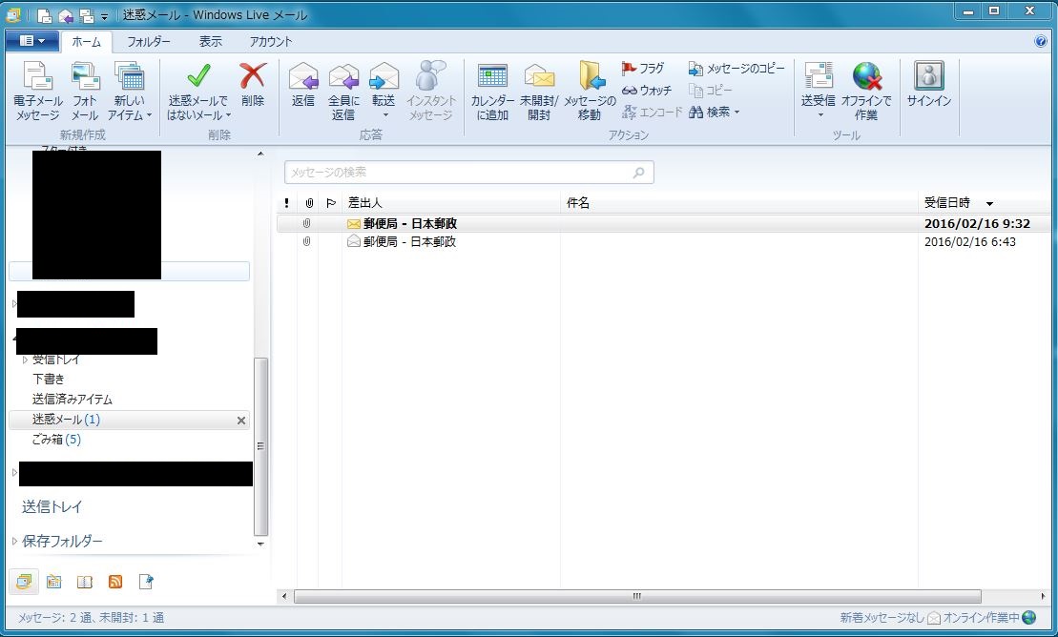Open the 送受信 dropdown arrow
This screenshot has width=1058, height=637.
coord(819,115)
